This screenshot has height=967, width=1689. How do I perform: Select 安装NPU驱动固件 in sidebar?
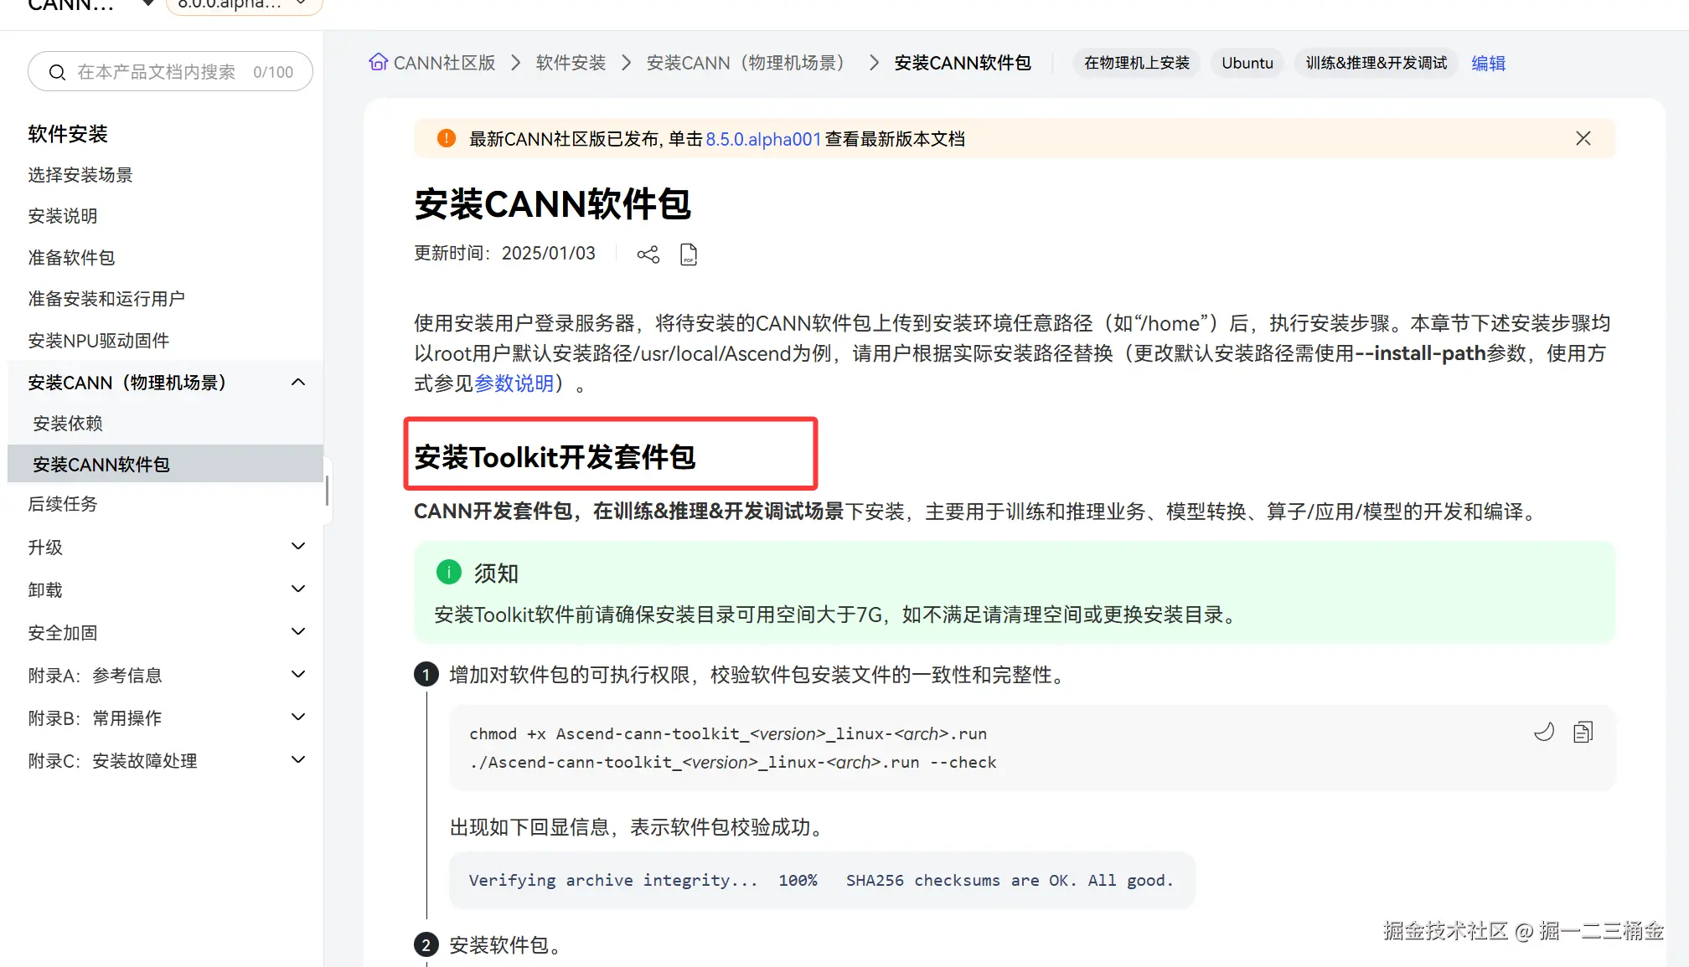click(98, 341)
